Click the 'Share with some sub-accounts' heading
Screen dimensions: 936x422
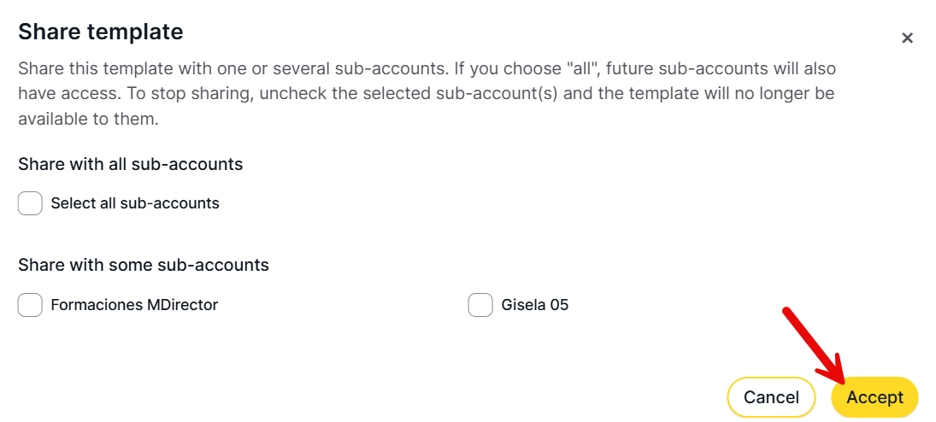(x=144, y=265)
